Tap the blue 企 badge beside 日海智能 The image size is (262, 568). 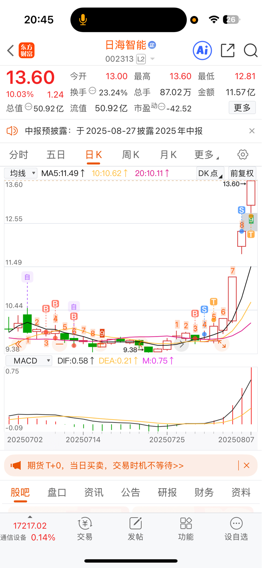coord(152,45)
